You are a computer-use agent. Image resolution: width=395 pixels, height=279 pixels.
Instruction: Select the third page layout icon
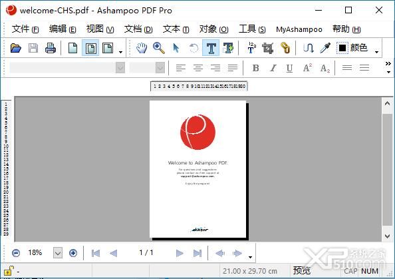pyautogui.click(x=108, y=48)
